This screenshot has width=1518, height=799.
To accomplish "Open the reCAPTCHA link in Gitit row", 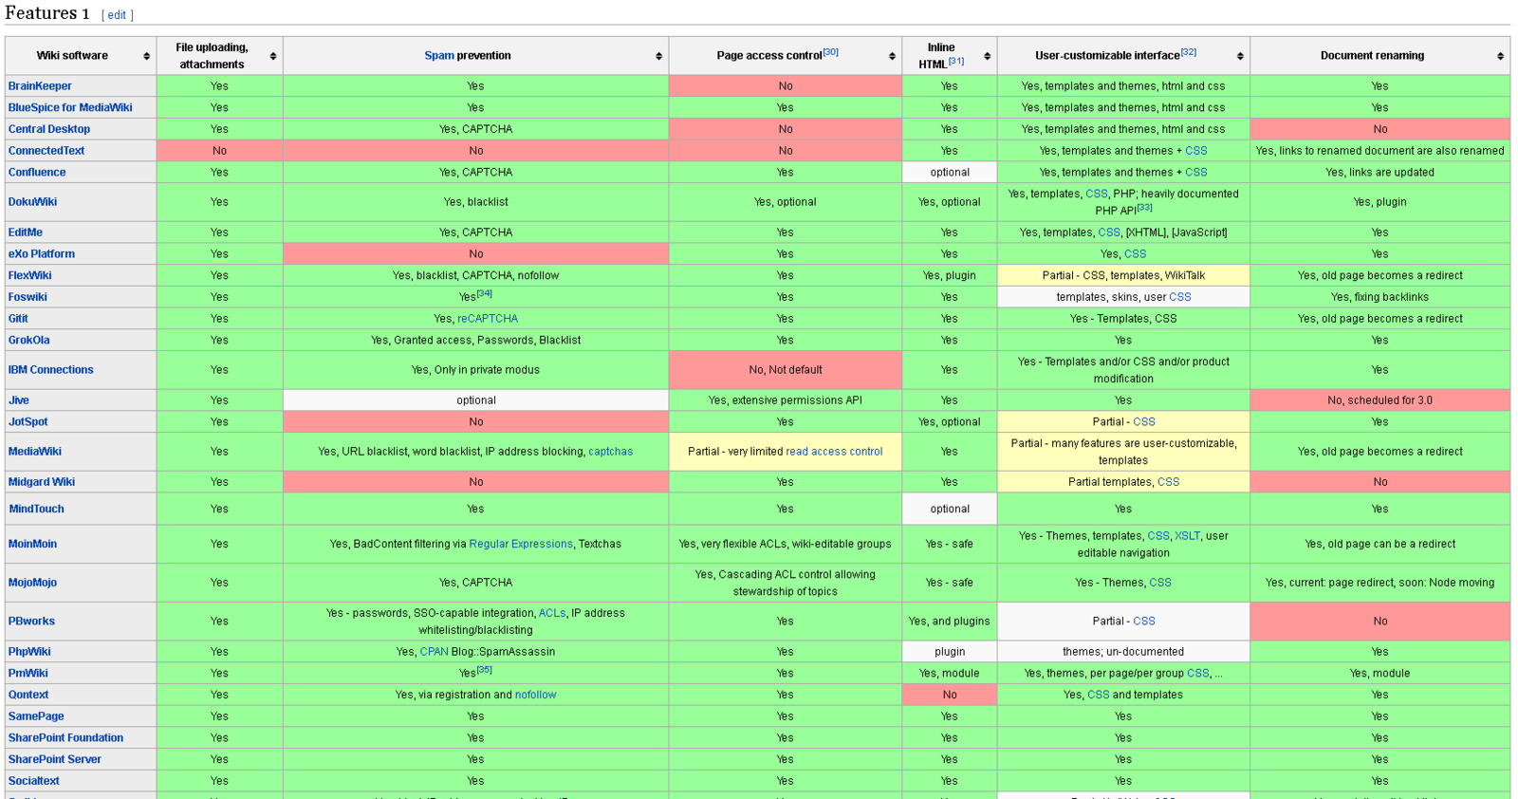I will click(x=488, y=319).
